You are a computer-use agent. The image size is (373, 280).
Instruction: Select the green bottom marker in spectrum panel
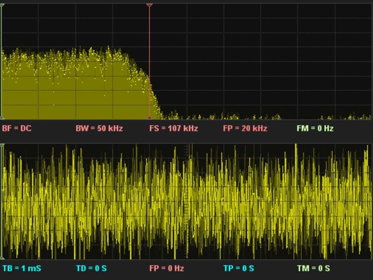point(2,117)
